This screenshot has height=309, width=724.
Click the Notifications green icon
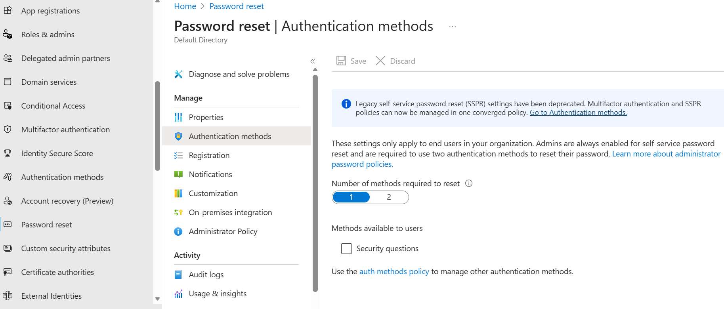click(x=178, y=174)
